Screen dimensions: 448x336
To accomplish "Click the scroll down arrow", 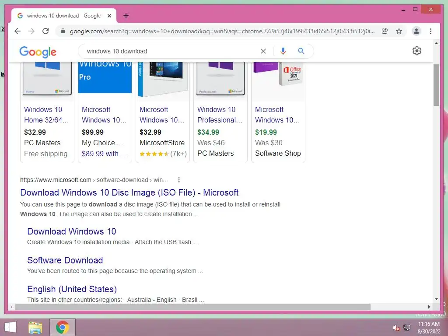I will [436, 299].
